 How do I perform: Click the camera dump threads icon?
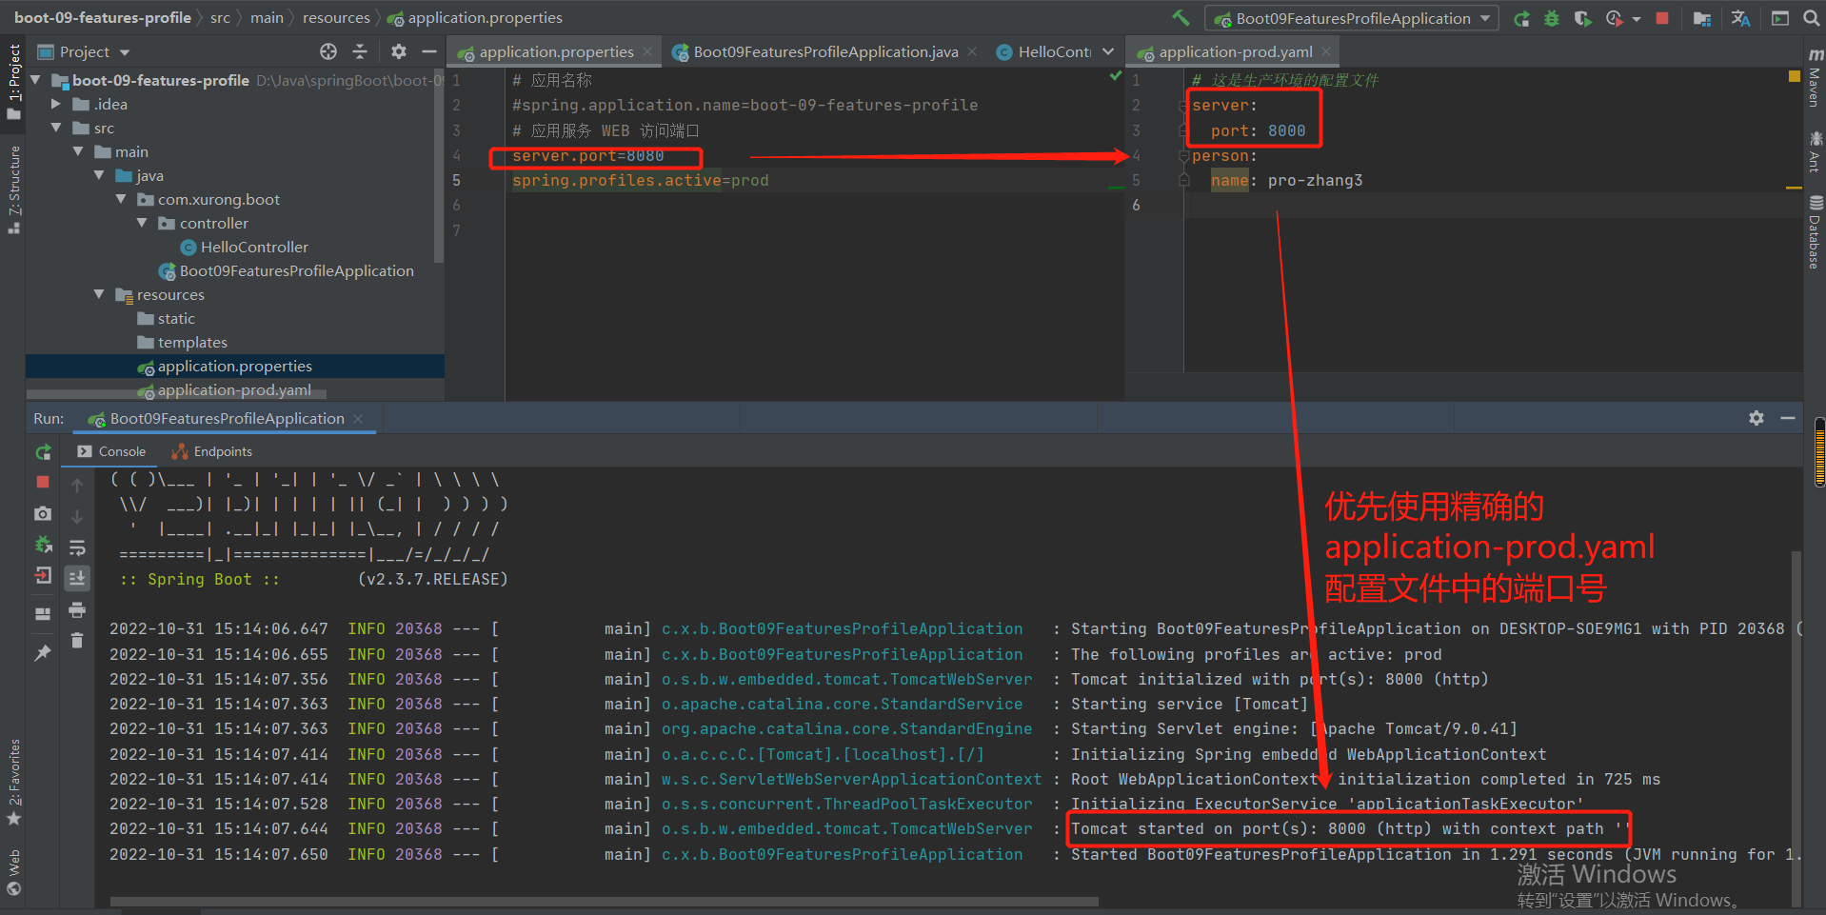tap(43, 514)
